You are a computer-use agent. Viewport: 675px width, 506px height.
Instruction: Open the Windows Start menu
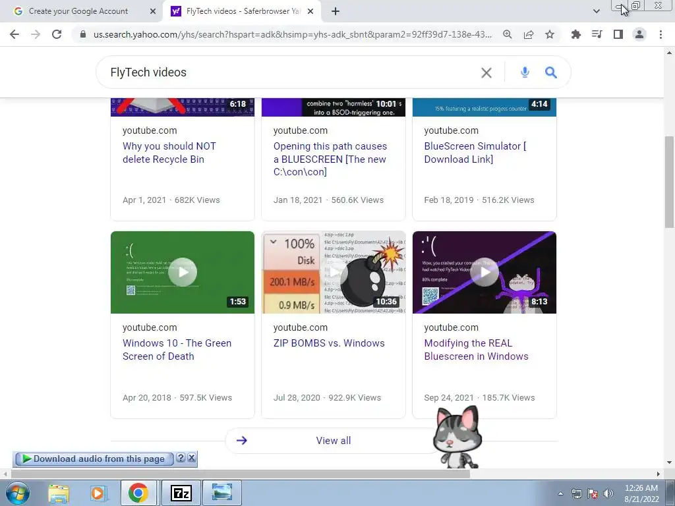click(18, 493)
